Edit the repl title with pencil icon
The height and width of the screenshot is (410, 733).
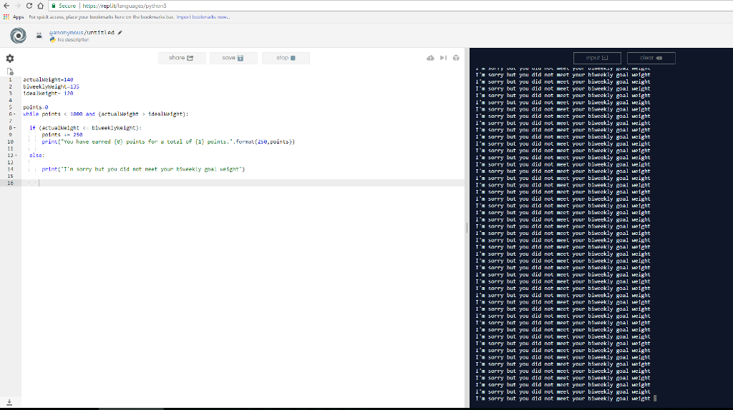coord(120,33)
